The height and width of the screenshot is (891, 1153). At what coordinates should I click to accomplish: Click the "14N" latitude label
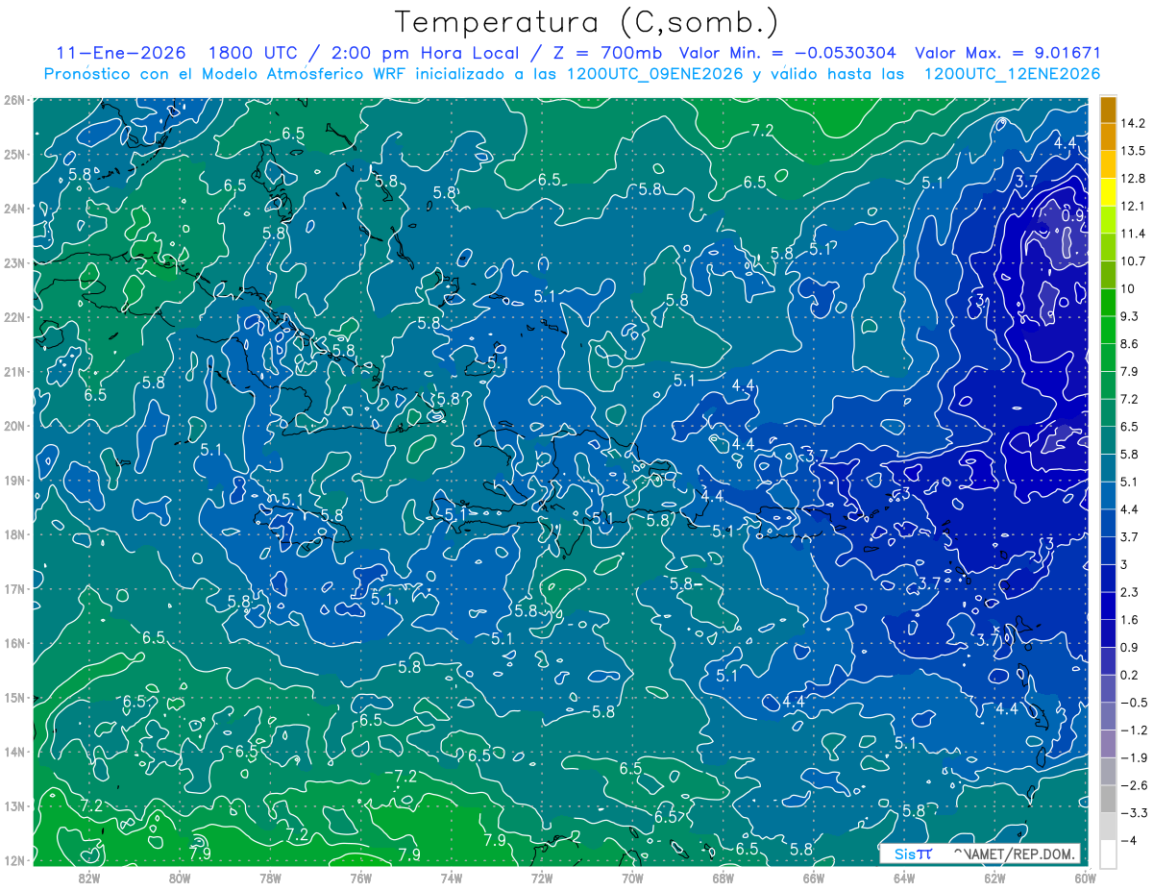point(13,752)
